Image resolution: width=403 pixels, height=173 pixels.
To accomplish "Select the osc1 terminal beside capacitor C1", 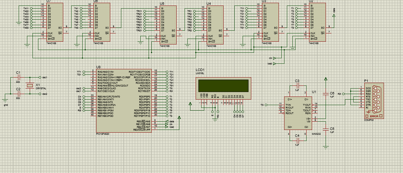I will (x=41, y=77).
